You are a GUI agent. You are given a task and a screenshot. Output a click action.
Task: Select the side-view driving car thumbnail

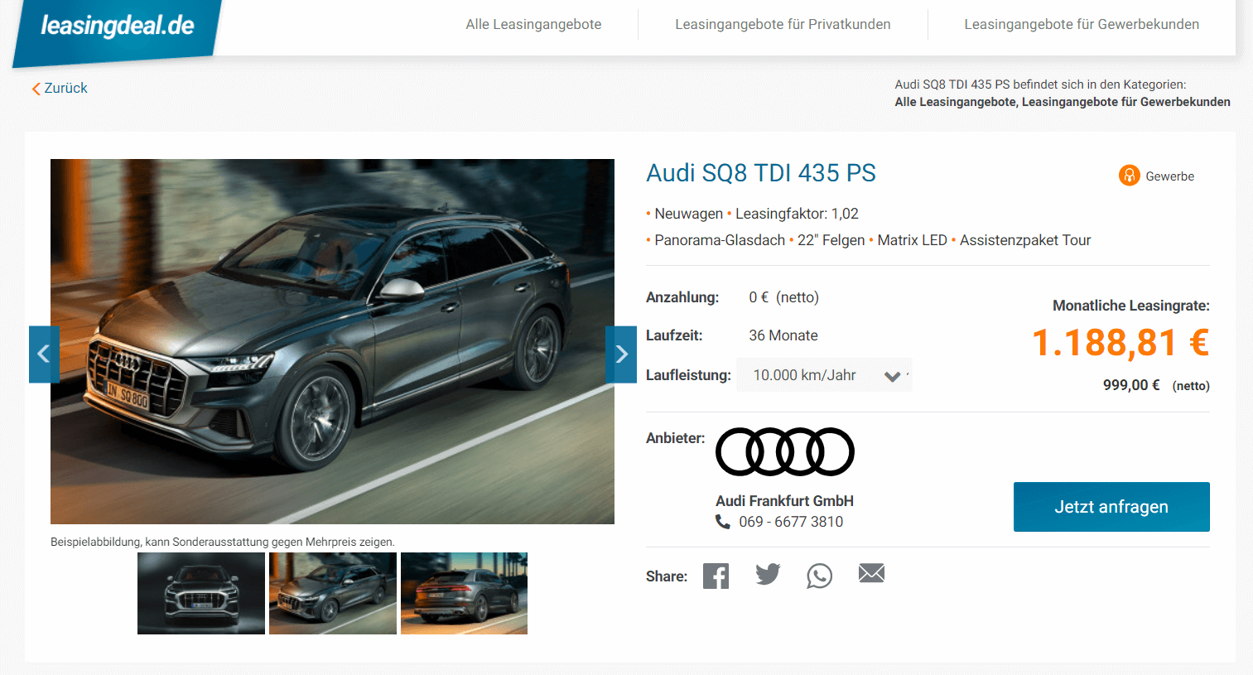[333, 593]
